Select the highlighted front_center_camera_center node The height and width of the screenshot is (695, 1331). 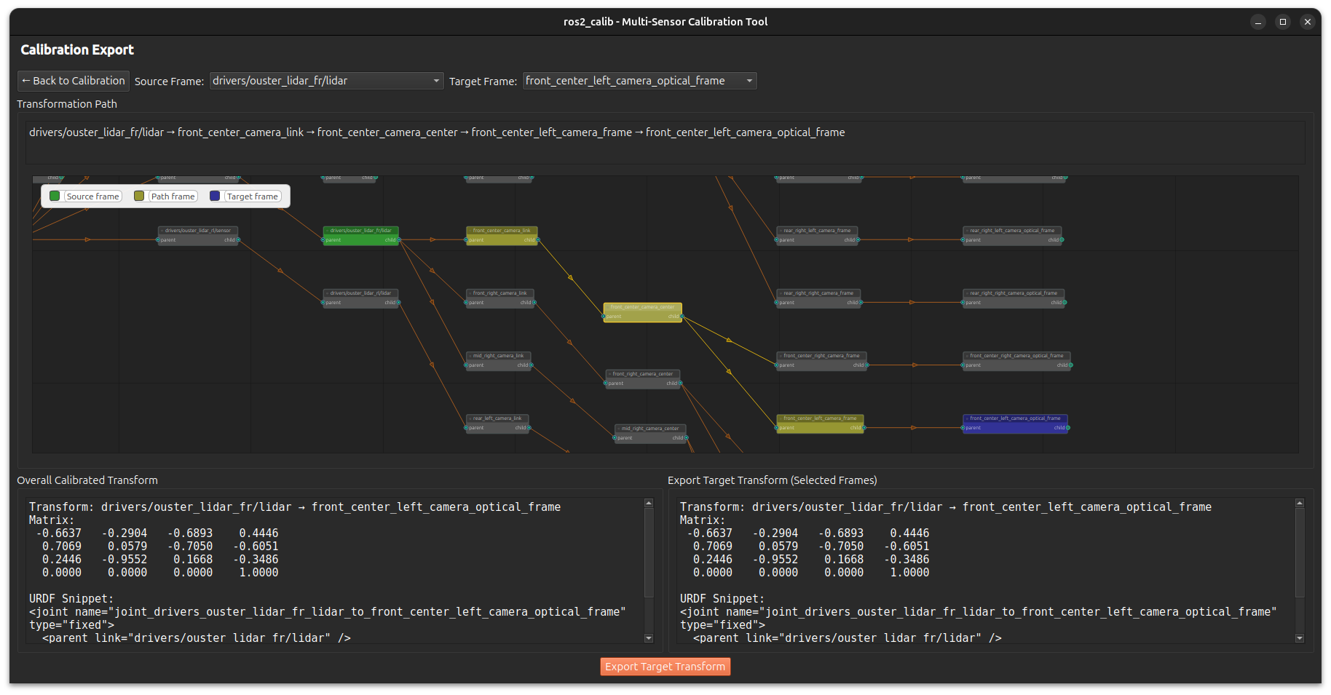[643, 312]
